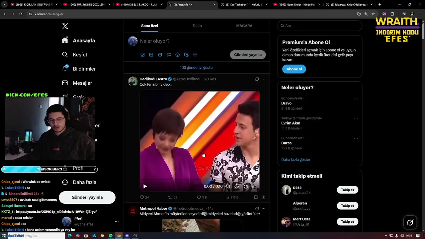Open Spotify from the taskbar

point(111,236)
